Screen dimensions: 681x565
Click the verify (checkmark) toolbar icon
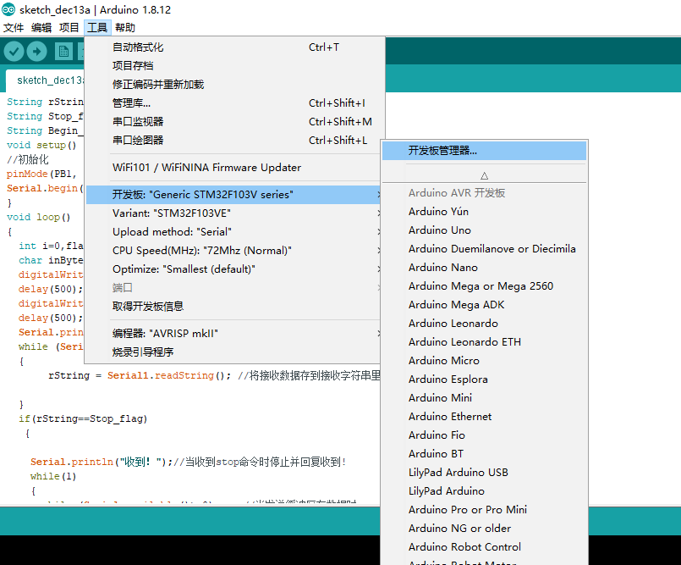(13, 51)
